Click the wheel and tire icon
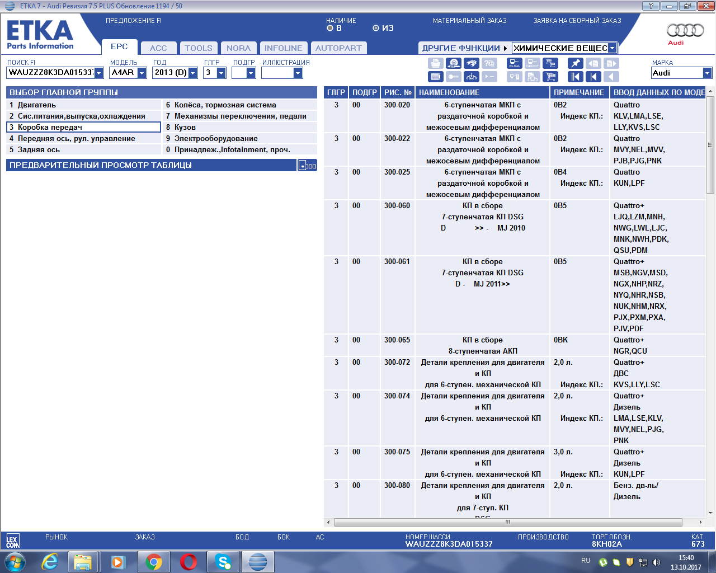 [454, 63]
